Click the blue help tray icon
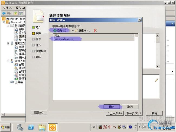The width and height of the screenshot is (176, 132). click(130, 127)
